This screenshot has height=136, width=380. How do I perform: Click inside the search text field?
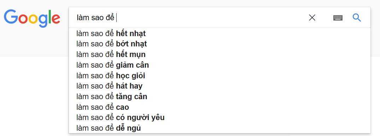tap(189, 18)
